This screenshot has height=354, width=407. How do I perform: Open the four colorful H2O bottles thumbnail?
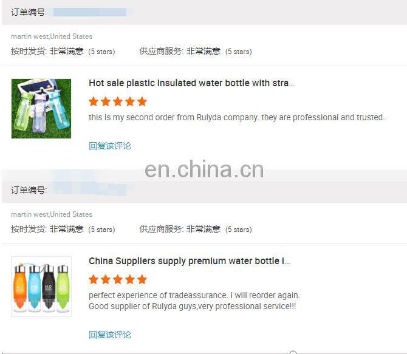tap(41, 287)
